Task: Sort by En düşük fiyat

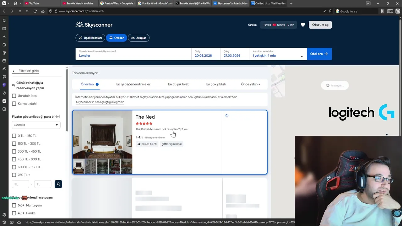Action: coord(178,84)
